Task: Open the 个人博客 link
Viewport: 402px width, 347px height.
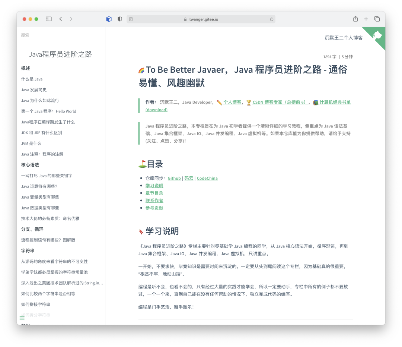Action: pyautogui.click(x=232, y=102)
